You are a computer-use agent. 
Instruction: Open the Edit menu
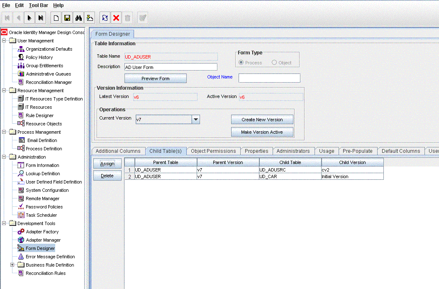tap(20, 5)
